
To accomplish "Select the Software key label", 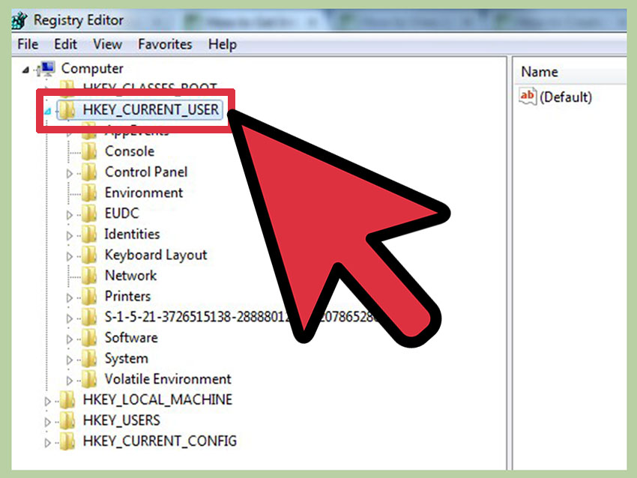I will [131, 337].
